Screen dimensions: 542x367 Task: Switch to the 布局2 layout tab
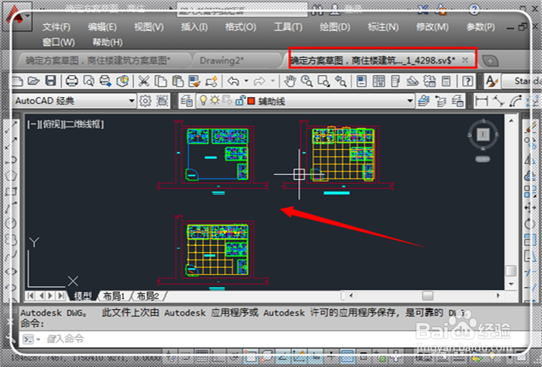pos(148,296)
